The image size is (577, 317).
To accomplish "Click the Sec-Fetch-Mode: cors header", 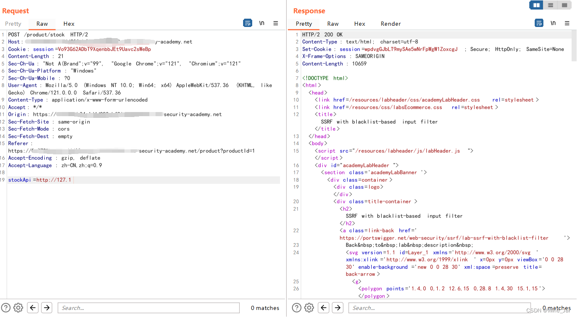I will click(x=39, y=129).
